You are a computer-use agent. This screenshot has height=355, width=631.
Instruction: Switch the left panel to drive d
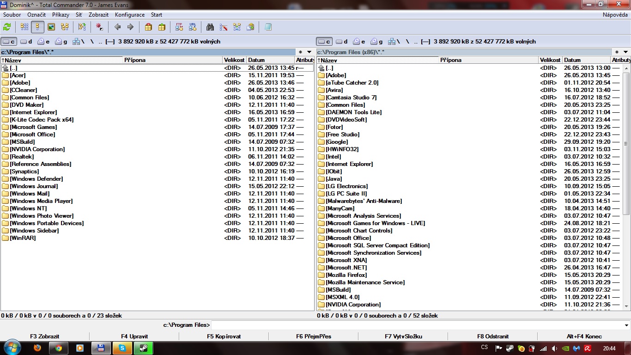click(x=26, y=42)
